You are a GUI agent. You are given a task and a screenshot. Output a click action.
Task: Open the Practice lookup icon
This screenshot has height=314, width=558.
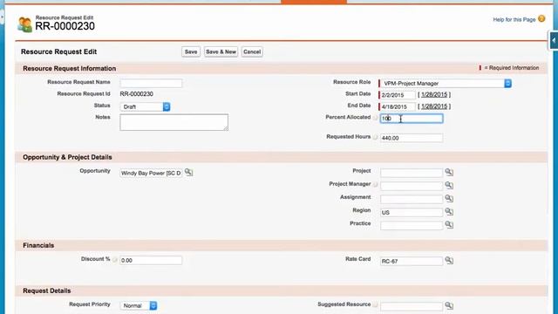[449, 225]
